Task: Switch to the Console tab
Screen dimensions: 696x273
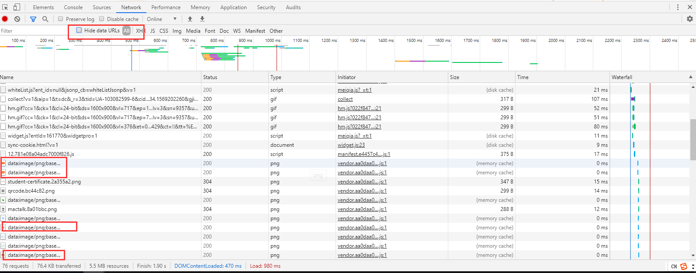Action: pos(73,7)
